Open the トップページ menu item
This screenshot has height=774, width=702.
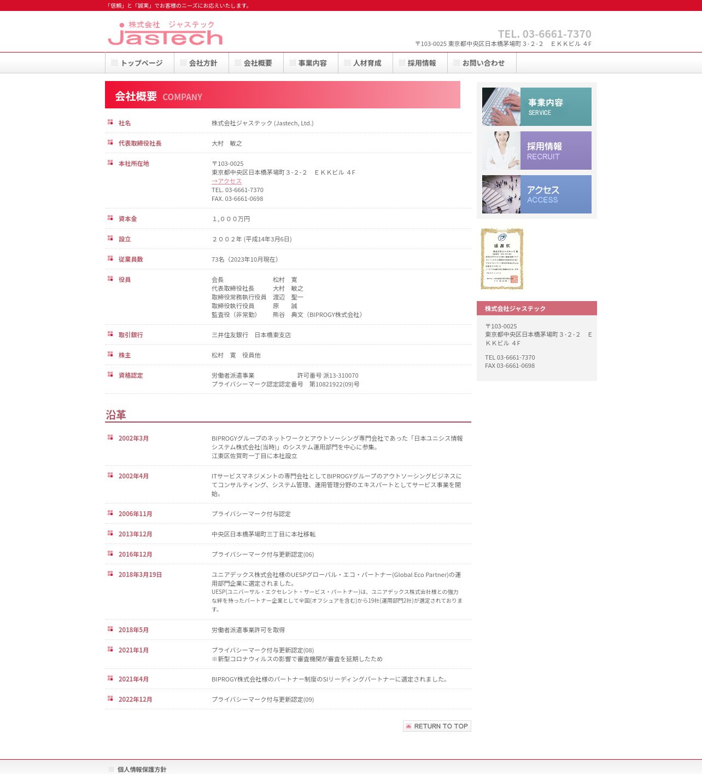[139, 63]
